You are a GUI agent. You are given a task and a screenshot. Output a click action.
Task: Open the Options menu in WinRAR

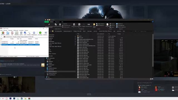(x=21, y=30)
